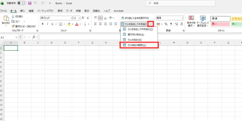Click the Insert Function fx icon
This screenshot has height=121, width=242.
tap(34, 37)
